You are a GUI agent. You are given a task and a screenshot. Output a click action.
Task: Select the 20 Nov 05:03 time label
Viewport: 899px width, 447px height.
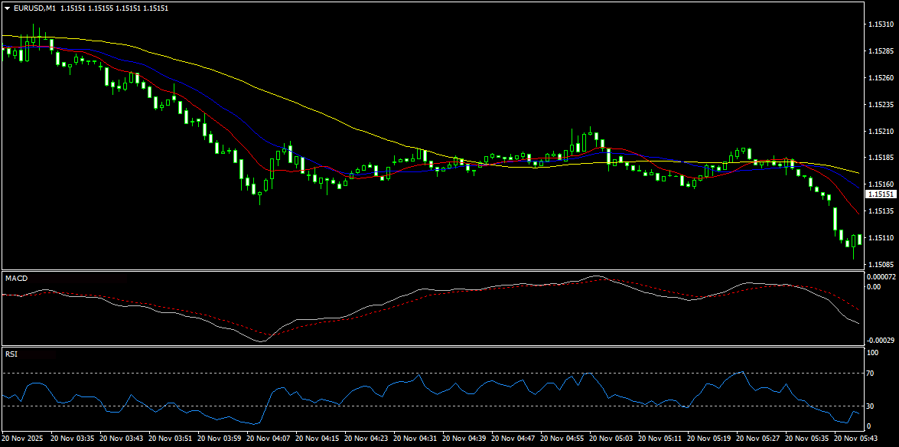(x=614, y=439)
